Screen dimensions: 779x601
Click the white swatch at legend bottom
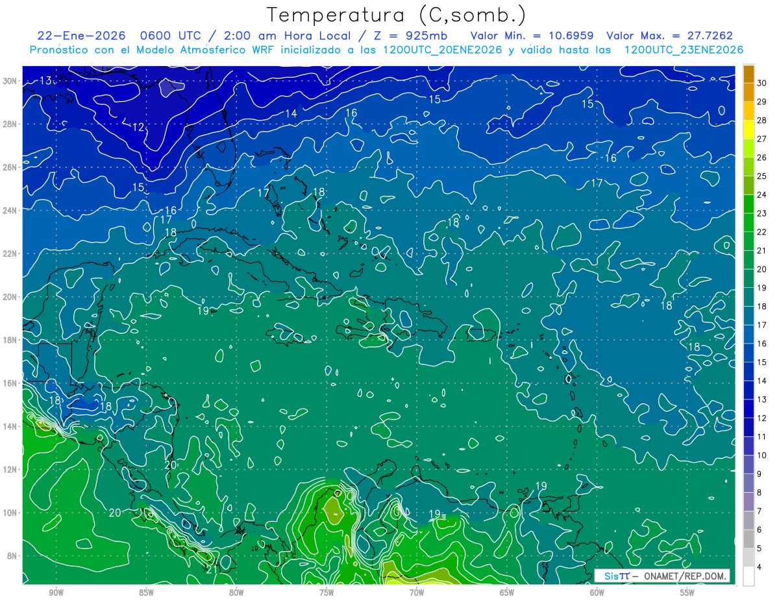748,576
